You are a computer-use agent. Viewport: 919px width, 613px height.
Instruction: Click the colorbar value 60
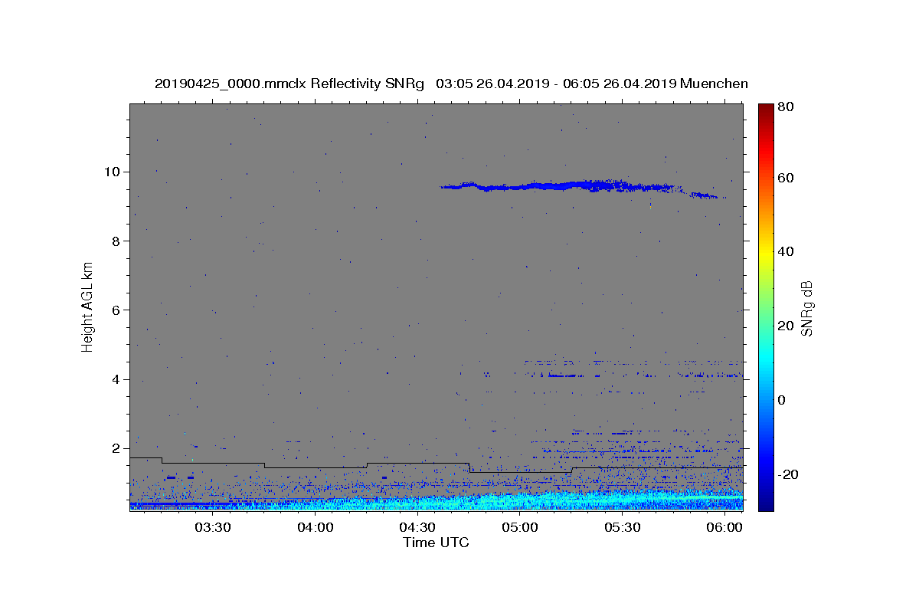pos(787,178)
